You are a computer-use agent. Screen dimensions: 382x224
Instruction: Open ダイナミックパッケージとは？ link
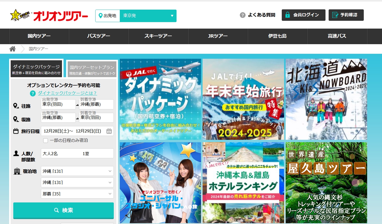point(67,93)
